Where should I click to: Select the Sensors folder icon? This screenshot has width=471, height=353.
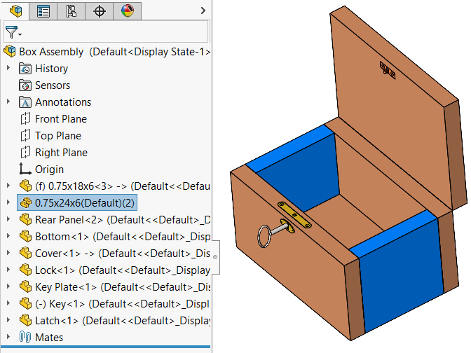coord(25,85)
